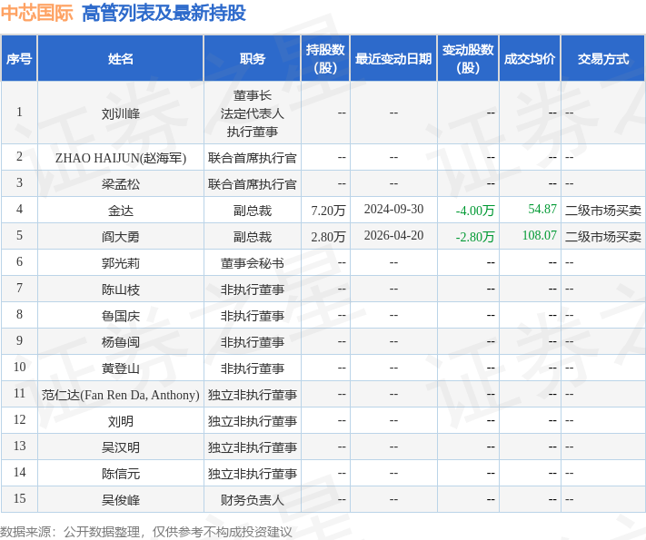Click the 持股数(股) column header
The image size is (646, 540).
pos(324,59)
